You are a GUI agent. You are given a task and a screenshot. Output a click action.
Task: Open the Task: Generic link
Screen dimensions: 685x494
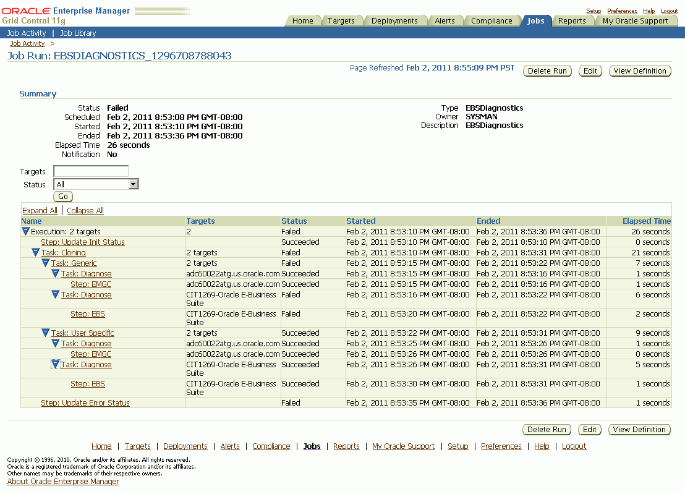tap(74, 263)
